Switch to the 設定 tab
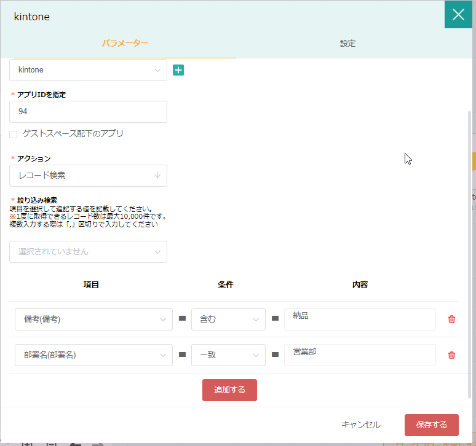This screenshot has width=476, height=446. coord(347,44)
